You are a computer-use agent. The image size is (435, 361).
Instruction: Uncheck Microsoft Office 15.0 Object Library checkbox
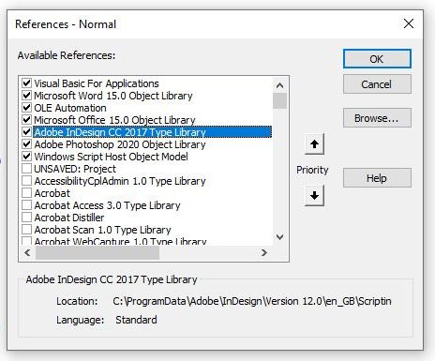[x=26, y=120]
